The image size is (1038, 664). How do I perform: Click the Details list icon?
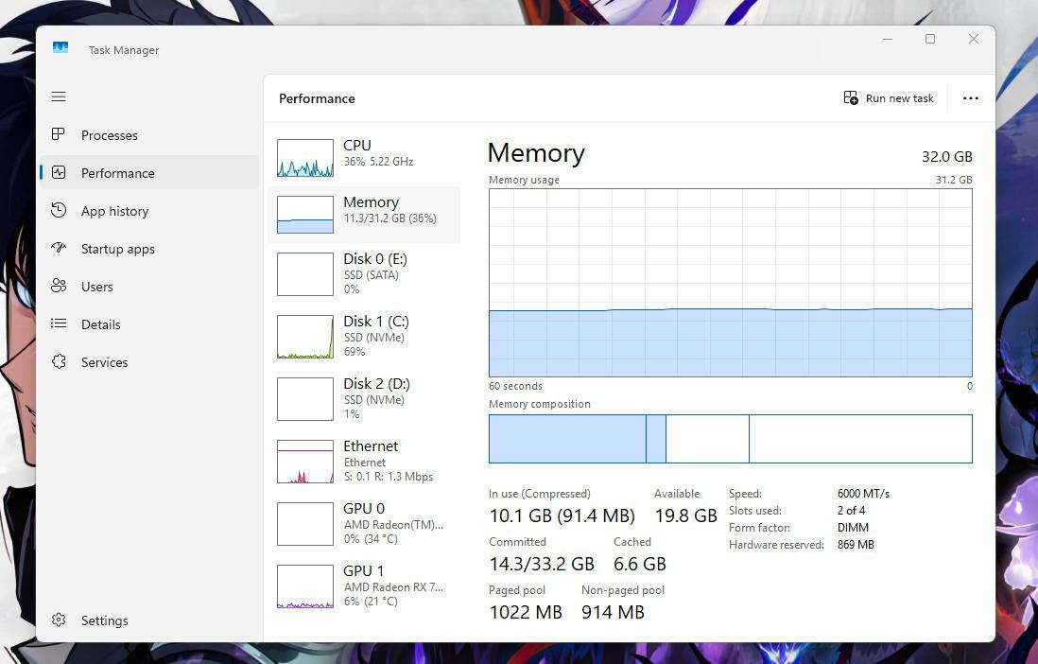point(59,324)
